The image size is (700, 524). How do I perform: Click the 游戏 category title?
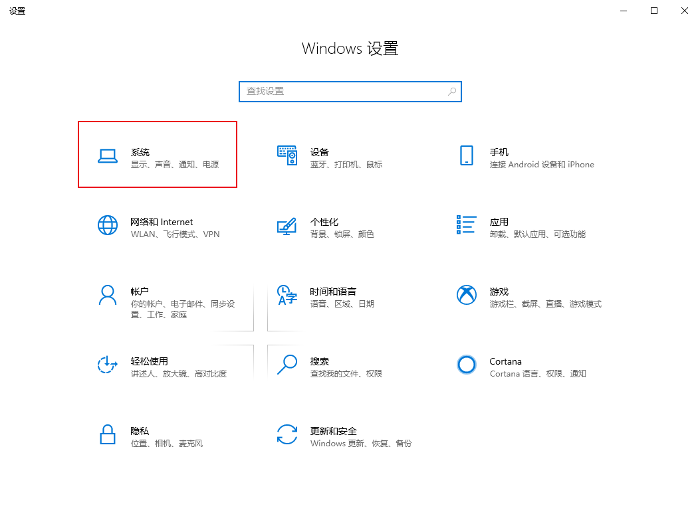pyautogui.click(x=499, y=292)
